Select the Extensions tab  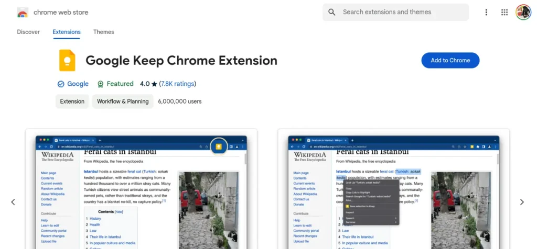pos(67,32)
